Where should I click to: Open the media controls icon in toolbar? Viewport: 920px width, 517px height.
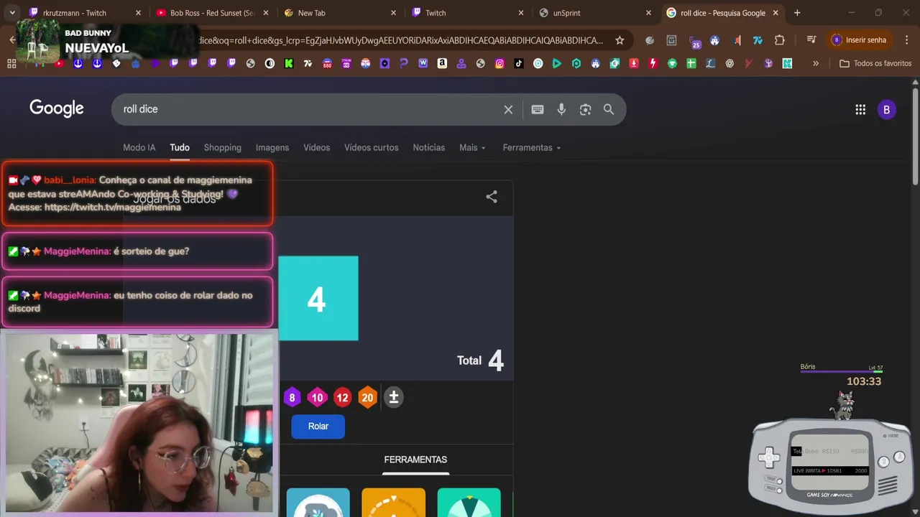tap(811, 40)
